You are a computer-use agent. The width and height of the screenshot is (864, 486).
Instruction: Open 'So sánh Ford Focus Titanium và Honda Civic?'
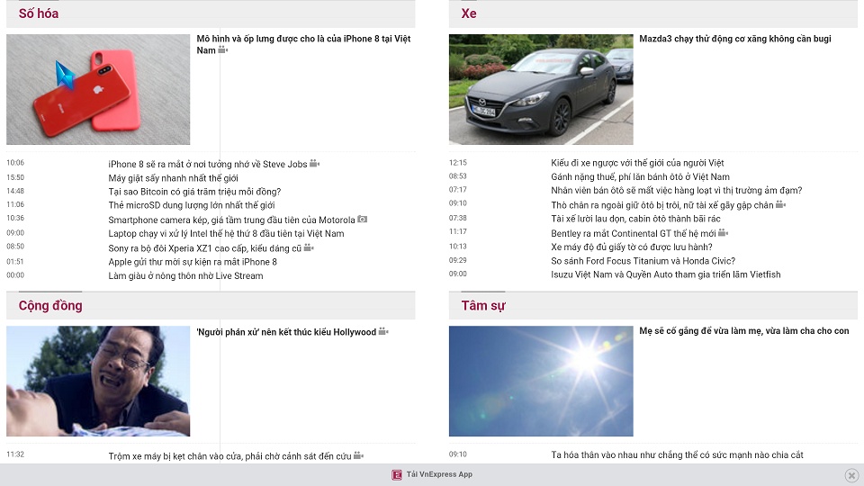[x=643, y=261]
